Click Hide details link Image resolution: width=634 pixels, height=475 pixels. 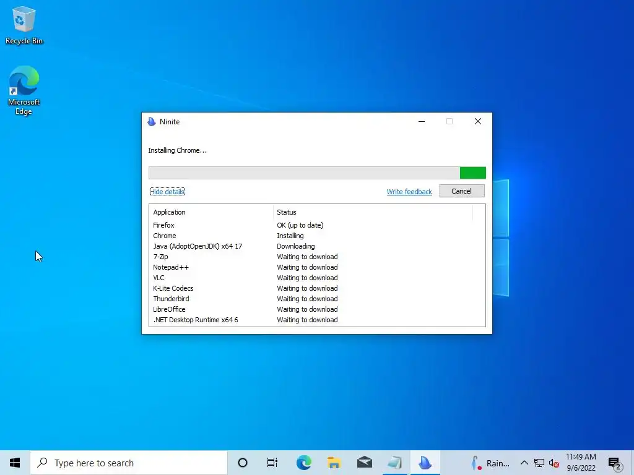point(167,192)
